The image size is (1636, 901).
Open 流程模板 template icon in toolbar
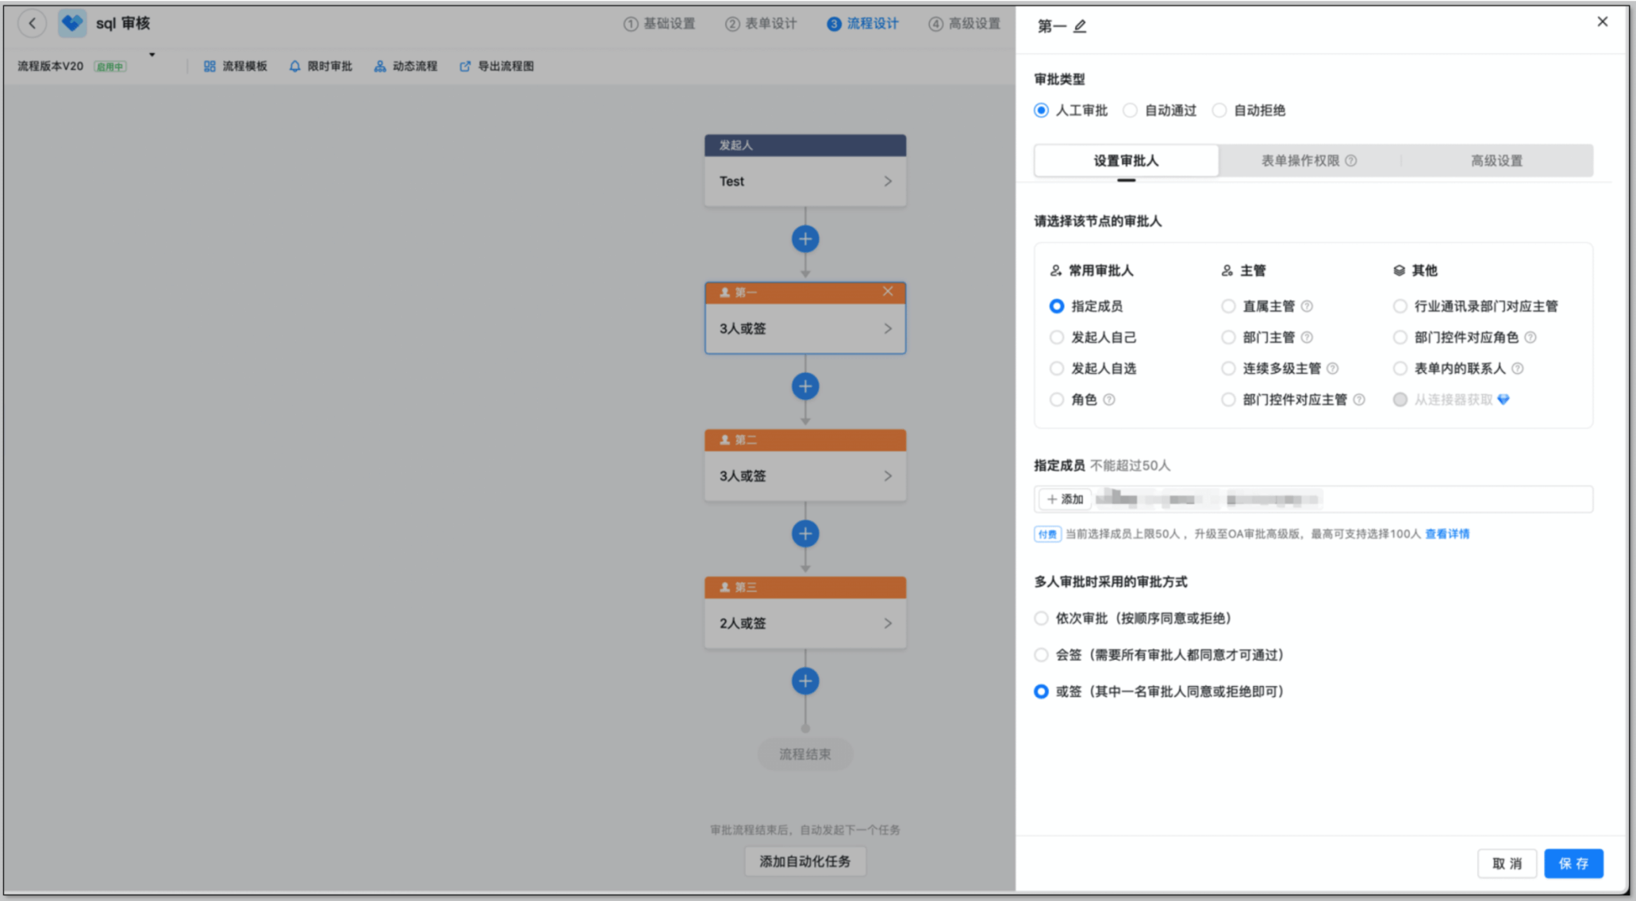click(209, 66)
